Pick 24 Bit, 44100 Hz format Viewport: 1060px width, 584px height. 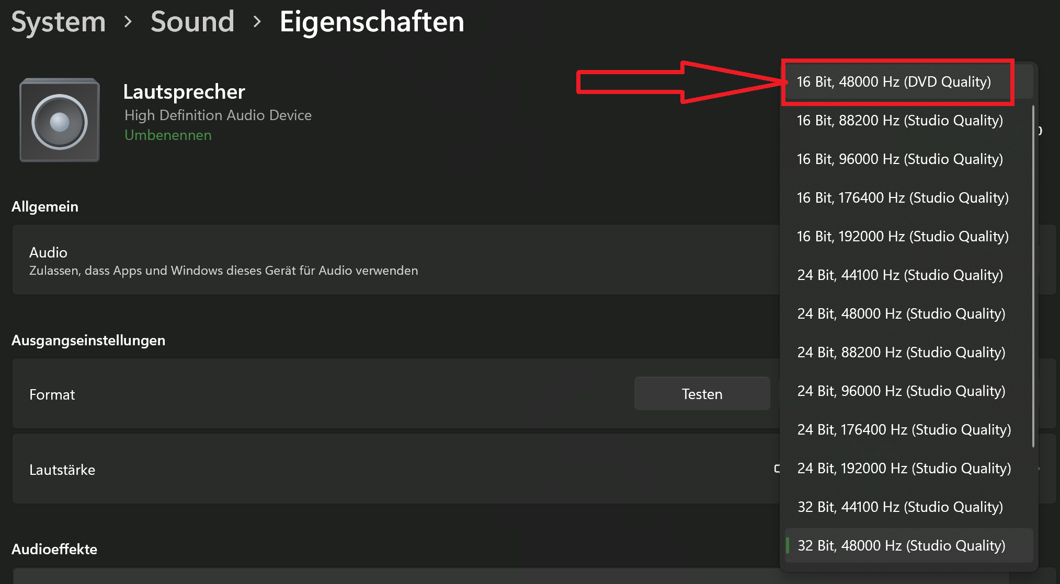tap(899, 275)
